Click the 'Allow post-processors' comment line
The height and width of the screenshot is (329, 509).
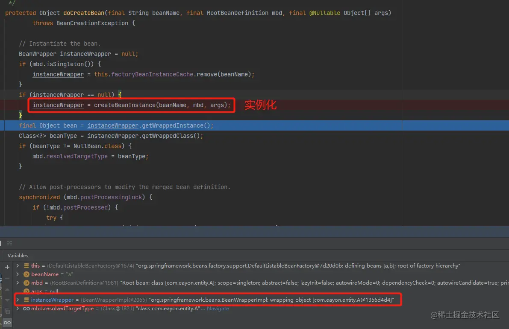click(125, 187)
